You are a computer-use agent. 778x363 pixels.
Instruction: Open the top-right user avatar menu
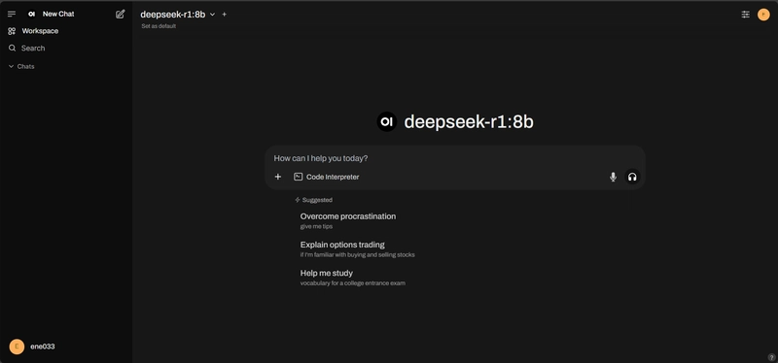pyautogui.click(x=763, y=15)
